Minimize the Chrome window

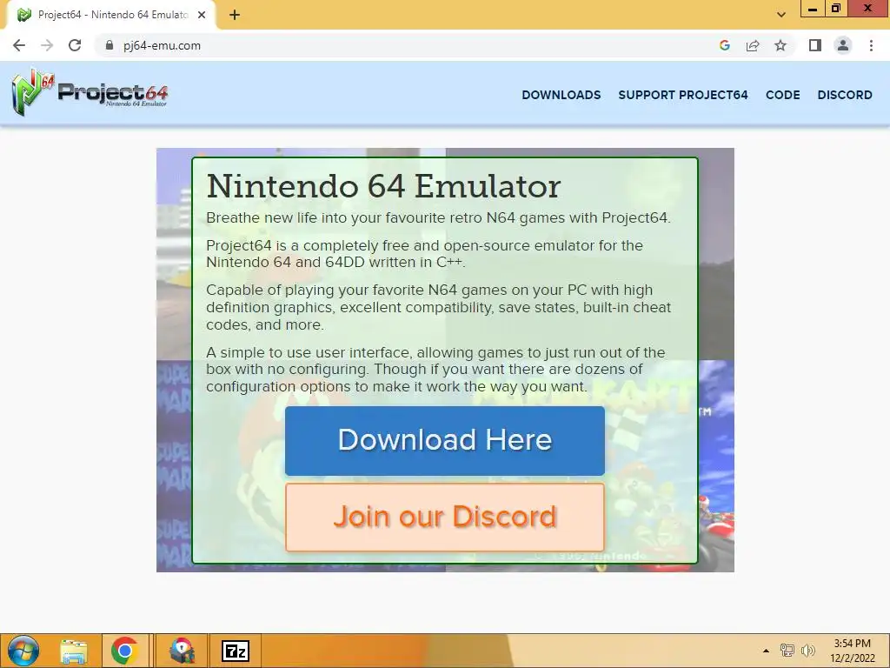click(x=813, y=8)
